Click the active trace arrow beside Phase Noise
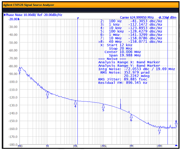 [x=4, y=15]
